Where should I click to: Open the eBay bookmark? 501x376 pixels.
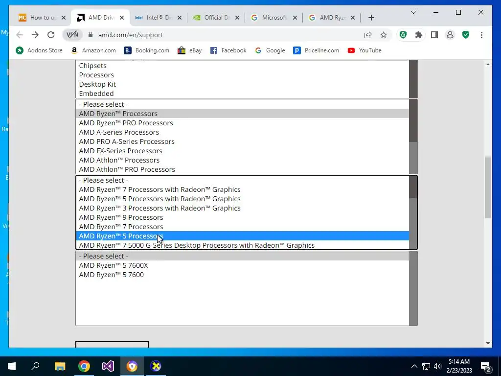tap(190, 50)
